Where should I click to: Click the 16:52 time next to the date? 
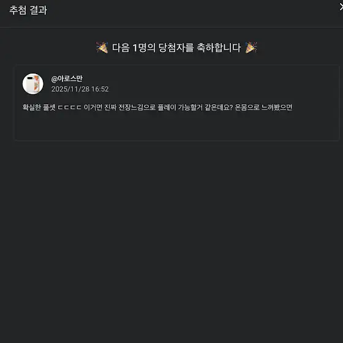[x=100, y=89]
